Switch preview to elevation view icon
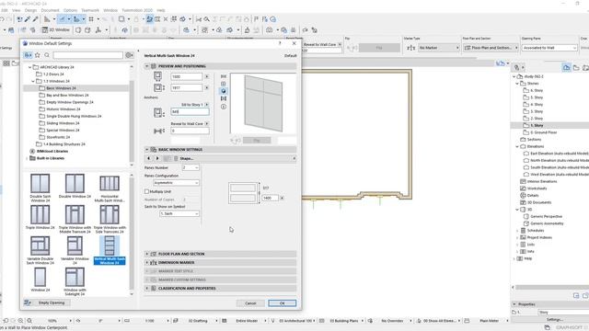Screen dimensions: 589x331 (224, 84)
